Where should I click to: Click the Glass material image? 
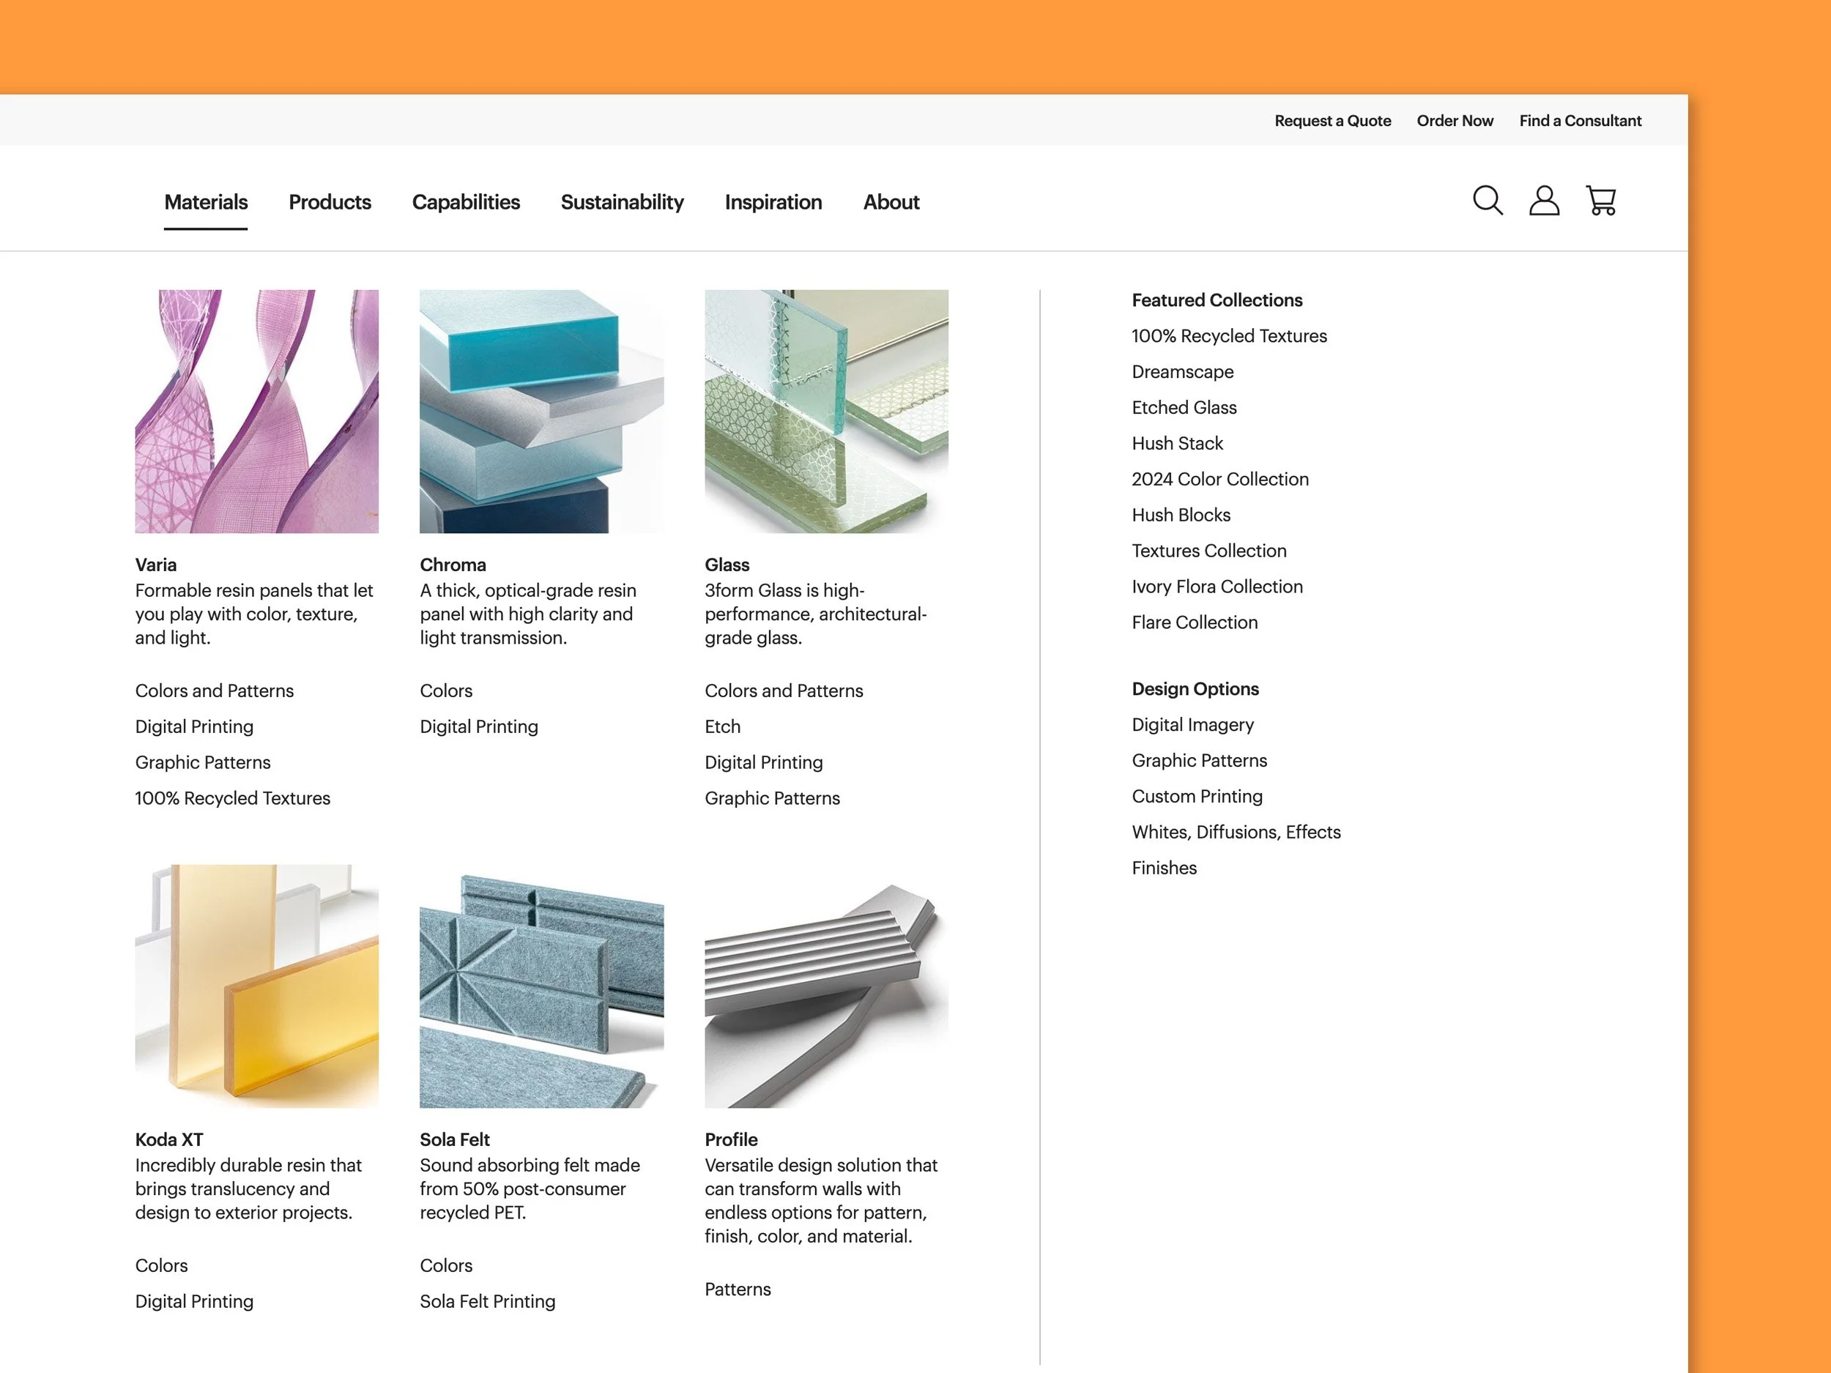point(826,412)
